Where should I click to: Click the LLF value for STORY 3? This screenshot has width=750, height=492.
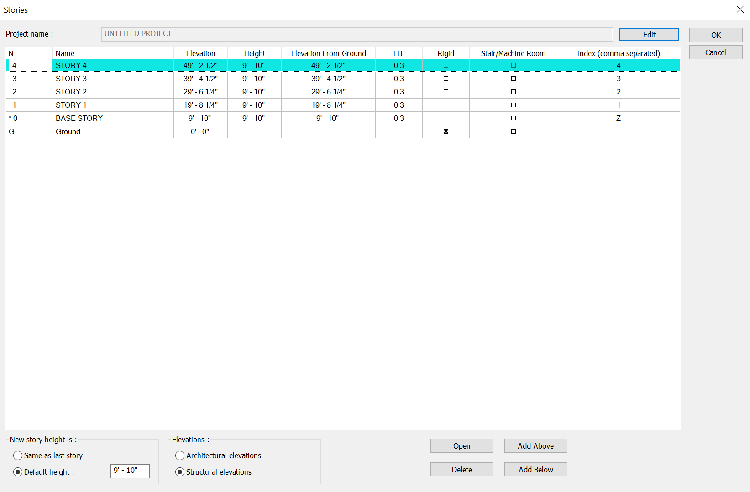399,79
